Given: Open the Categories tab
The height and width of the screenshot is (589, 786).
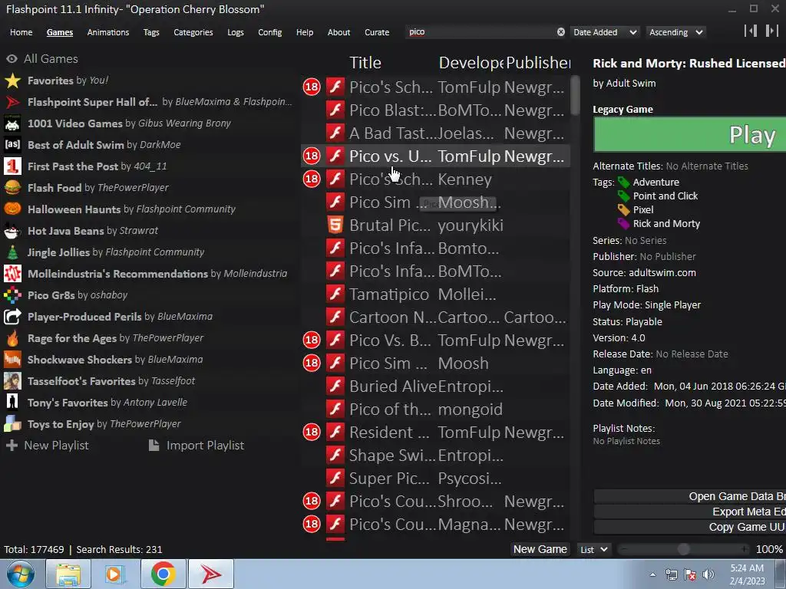Looking at the screenshot, I should click(x=193, y=32).
